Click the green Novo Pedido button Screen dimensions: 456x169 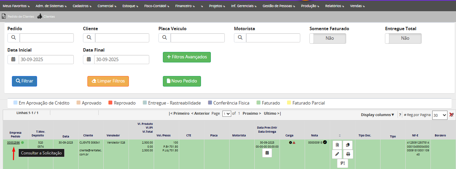[x=182, y=81]
